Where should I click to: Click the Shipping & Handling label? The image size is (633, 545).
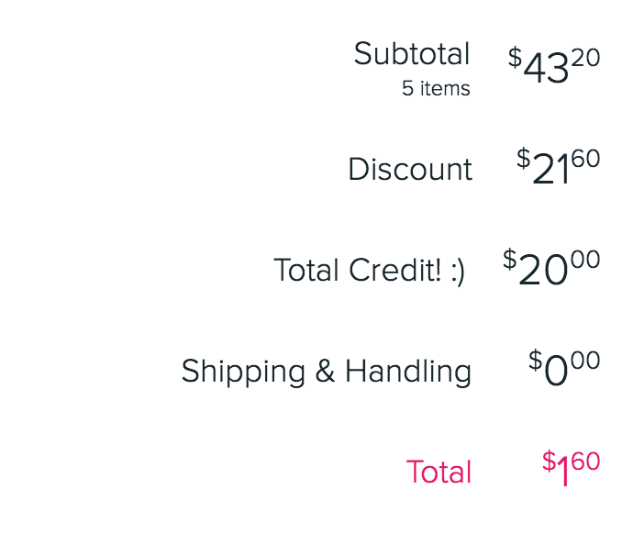[x=327, y=372]
